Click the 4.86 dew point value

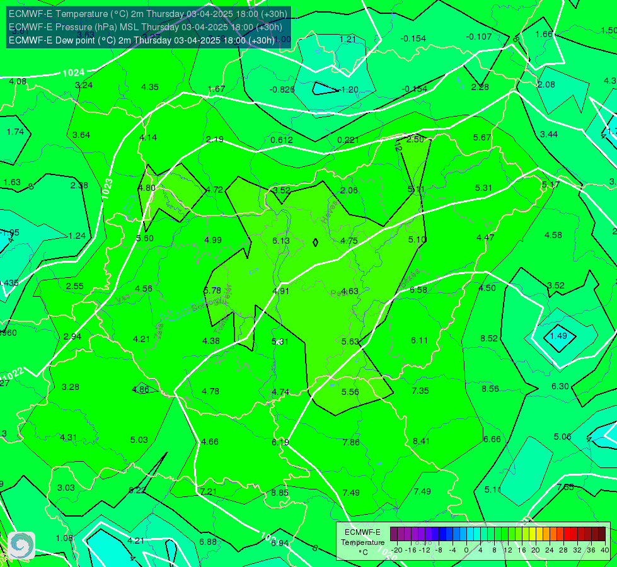141,390
